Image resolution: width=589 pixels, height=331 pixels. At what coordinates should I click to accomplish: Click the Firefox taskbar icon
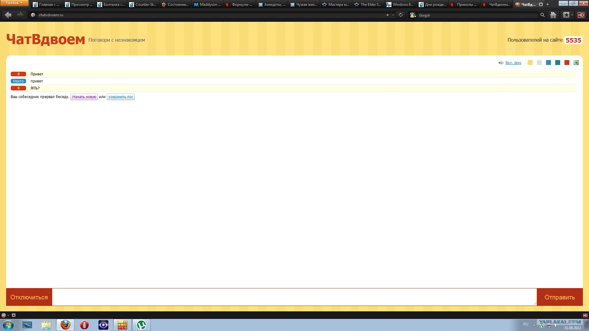65,325
